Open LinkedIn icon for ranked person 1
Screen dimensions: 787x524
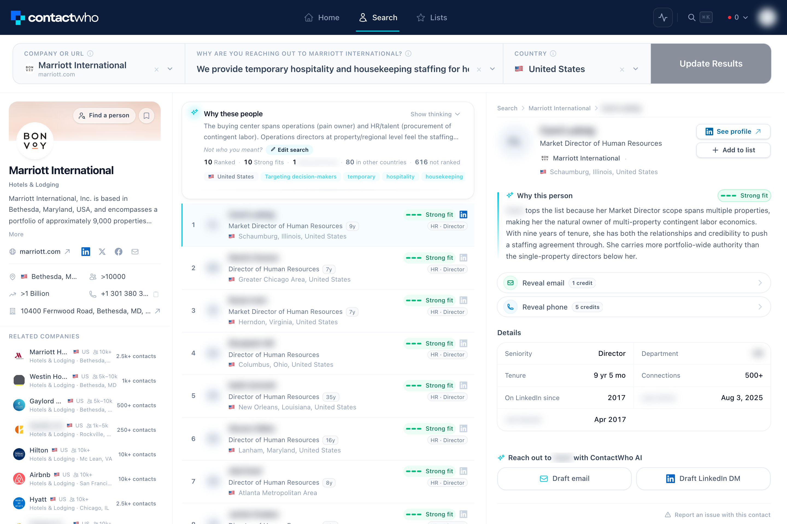pyautogui.click(x=463, y=215)
